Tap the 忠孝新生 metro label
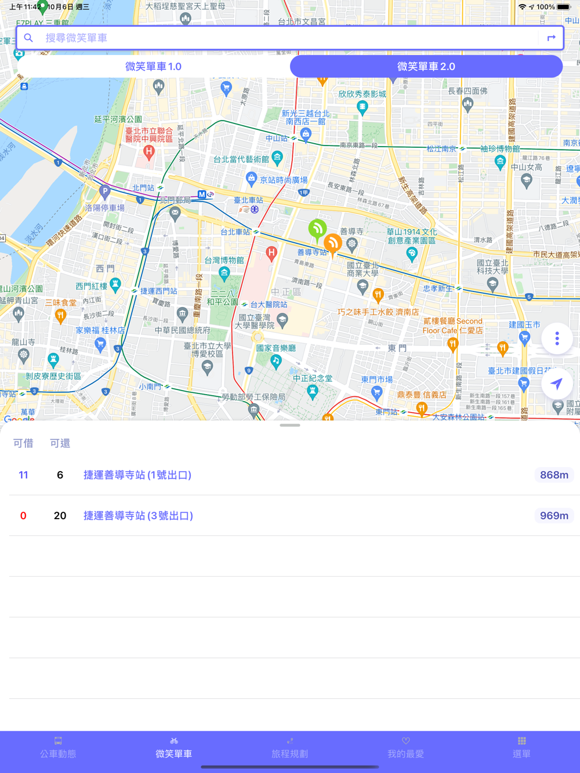Image resolution: width=580 pixels, height=773 pixels. [x=437, y=289]
